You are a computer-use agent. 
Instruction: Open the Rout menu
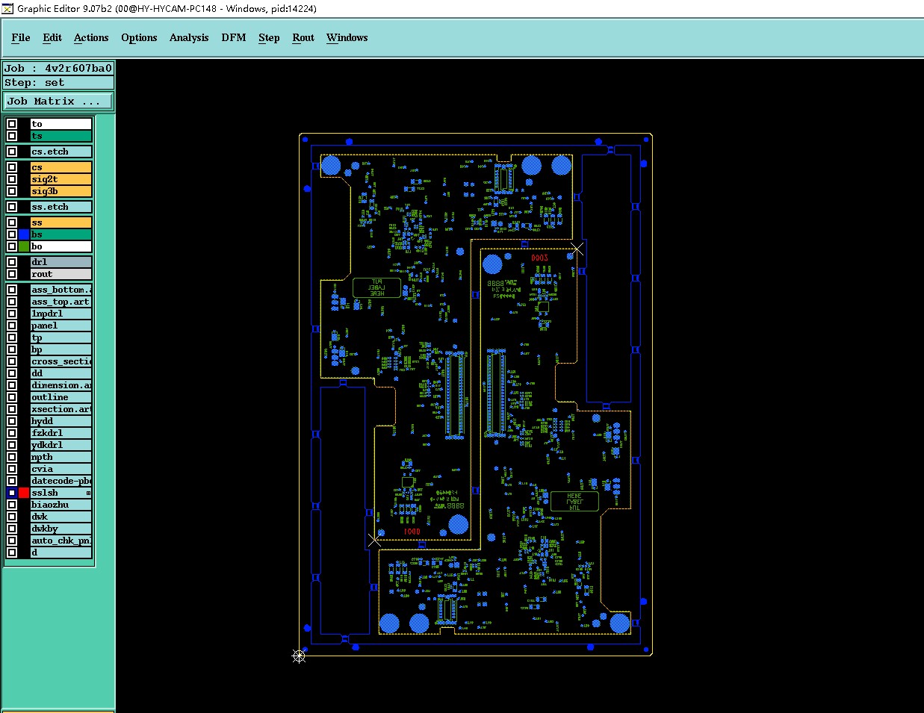click(303, 37)
